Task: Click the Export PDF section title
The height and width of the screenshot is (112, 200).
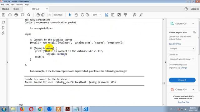Action: (181, 24)
